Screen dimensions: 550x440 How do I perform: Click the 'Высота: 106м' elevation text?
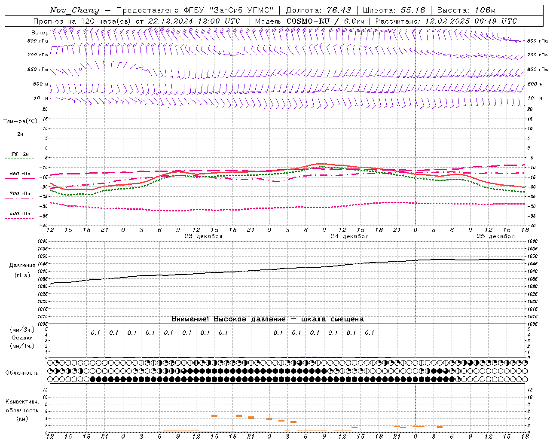[466, 10]
